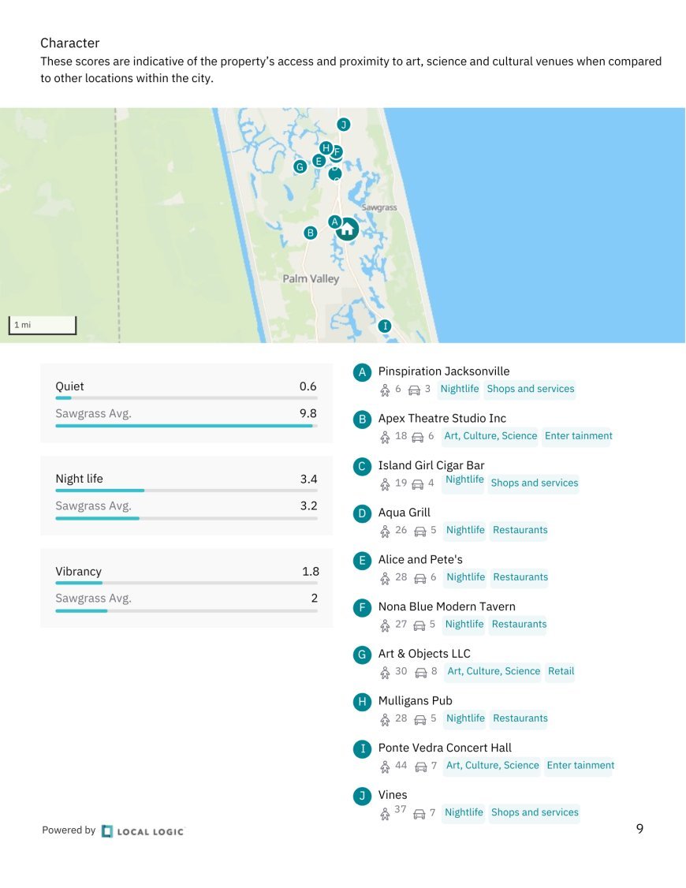Click Sawgrass Avg. bar under Vibrancy

point(186,610)
